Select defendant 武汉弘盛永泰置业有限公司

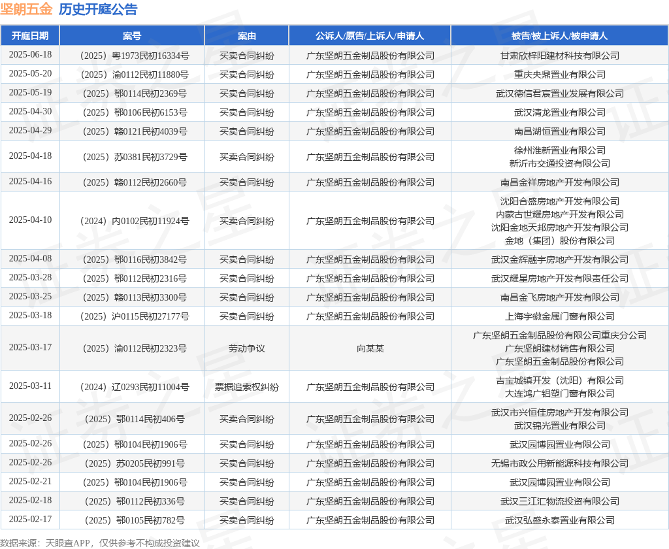pyautogui.click(x=560, y=520)
